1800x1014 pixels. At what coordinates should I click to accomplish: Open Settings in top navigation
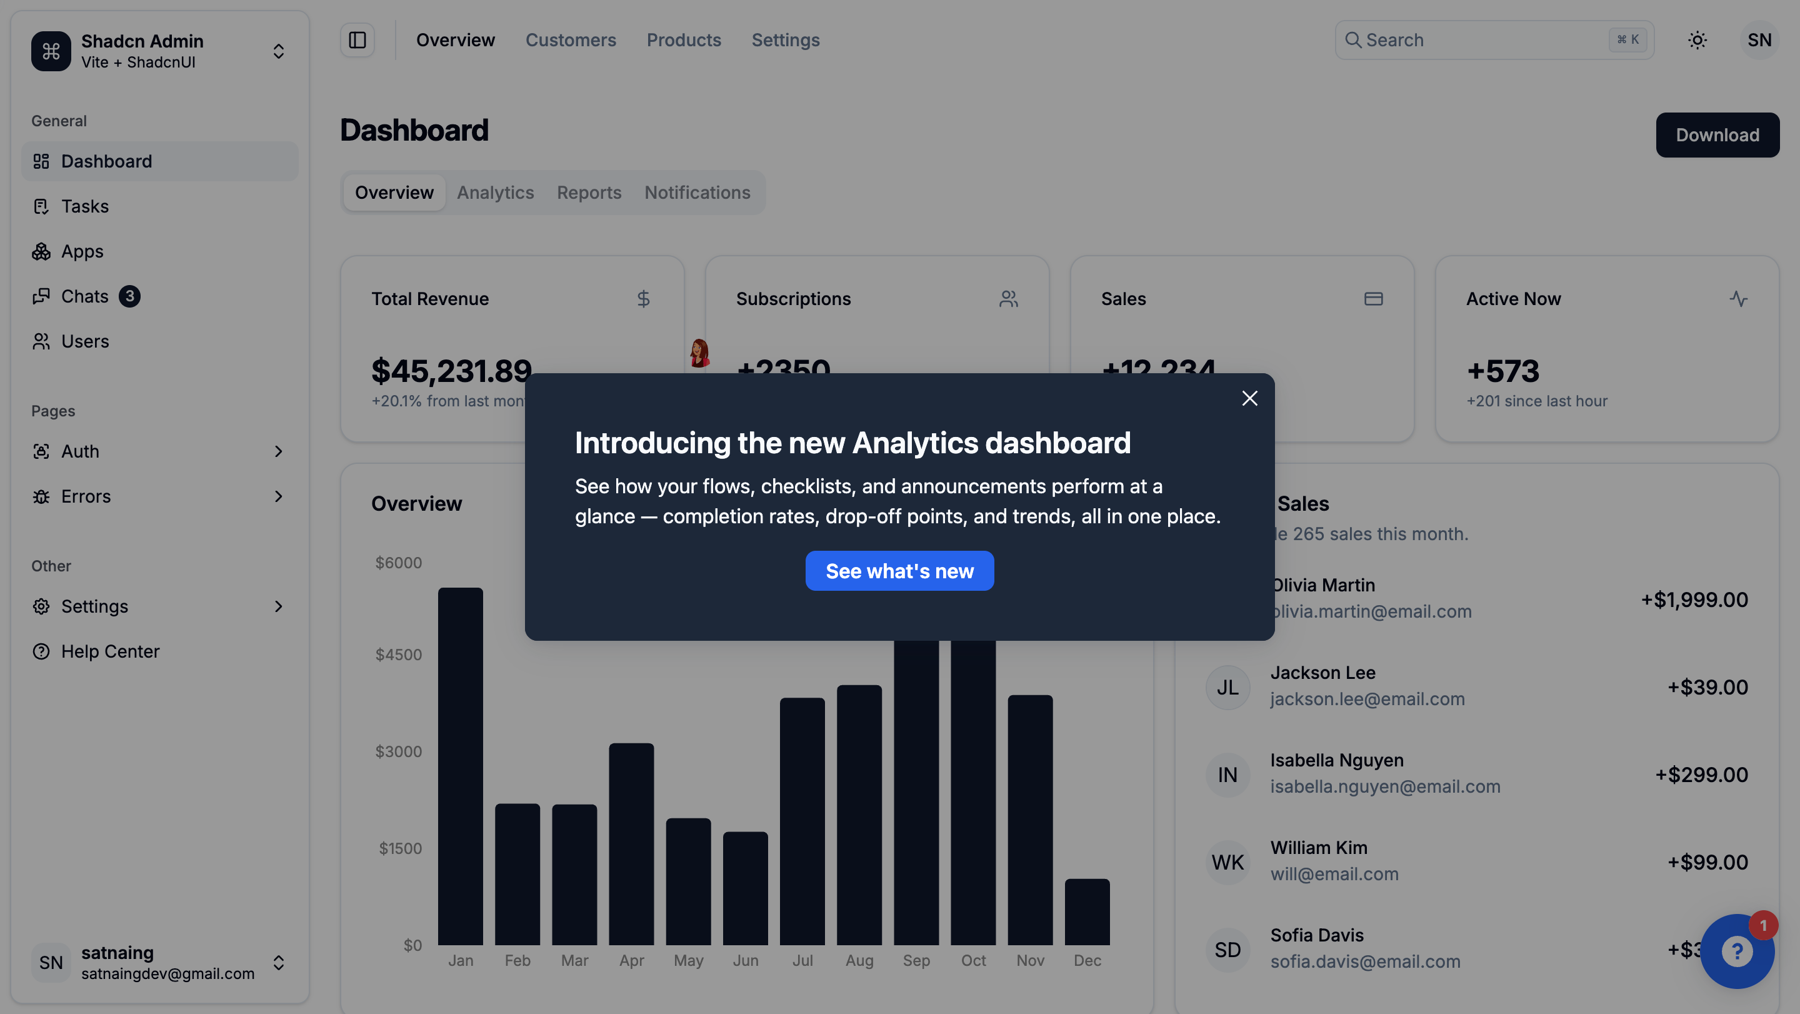click(786, 40)
